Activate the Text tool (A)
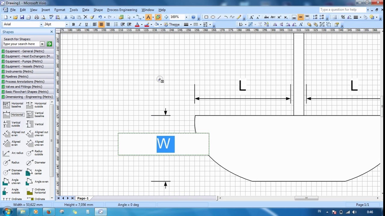385x216 pixels. (148, 17)
